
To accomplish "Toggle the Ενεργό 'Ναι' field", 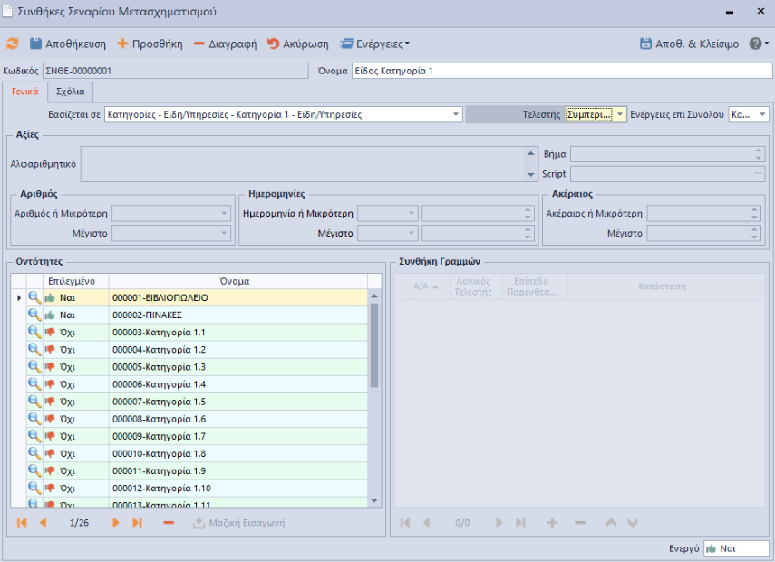I will click(736, 548).
